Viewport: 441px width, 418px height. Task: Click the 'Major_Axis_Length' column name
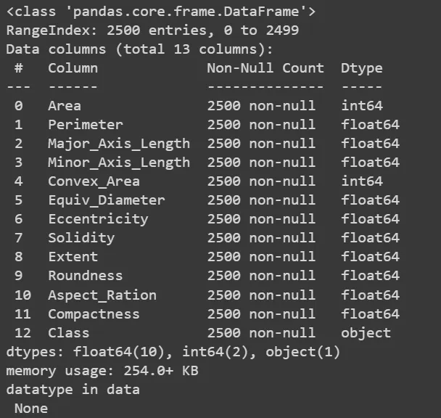tap(119, 144)
